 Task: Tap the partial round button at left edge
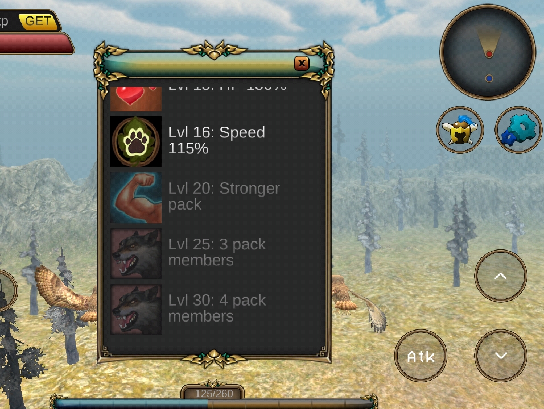coord(7,291)
